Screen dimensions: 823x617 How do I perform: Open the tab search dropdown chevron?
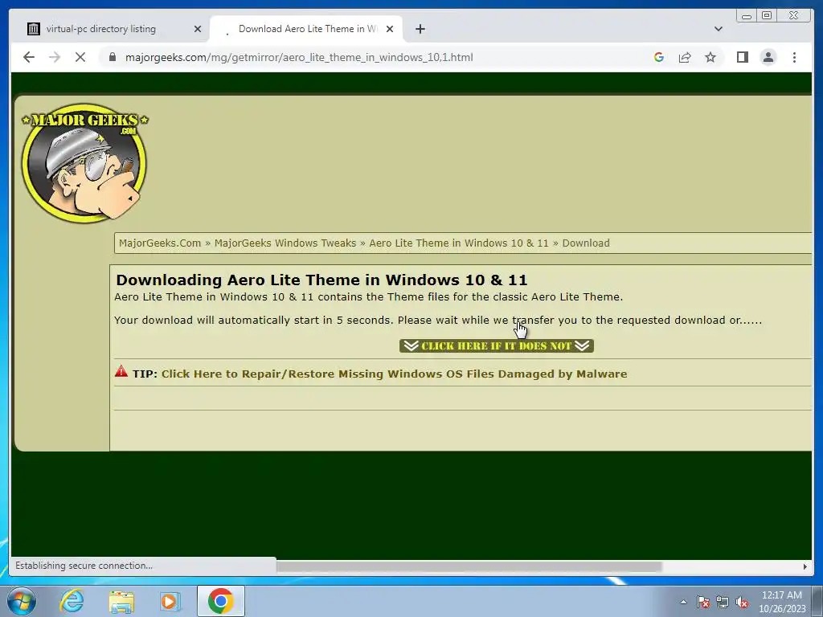point(718,29)
